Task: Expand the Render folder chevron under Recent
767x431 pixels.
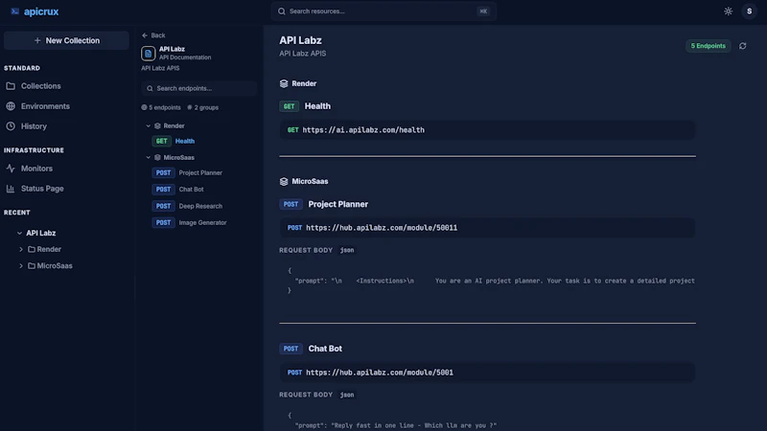Action: tap(21, 249)
